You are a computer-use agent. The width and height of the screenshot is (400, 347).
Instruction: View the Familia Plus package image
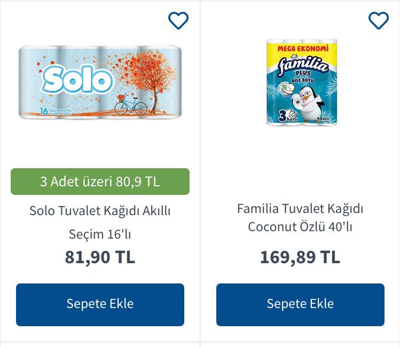coord(302,82)
